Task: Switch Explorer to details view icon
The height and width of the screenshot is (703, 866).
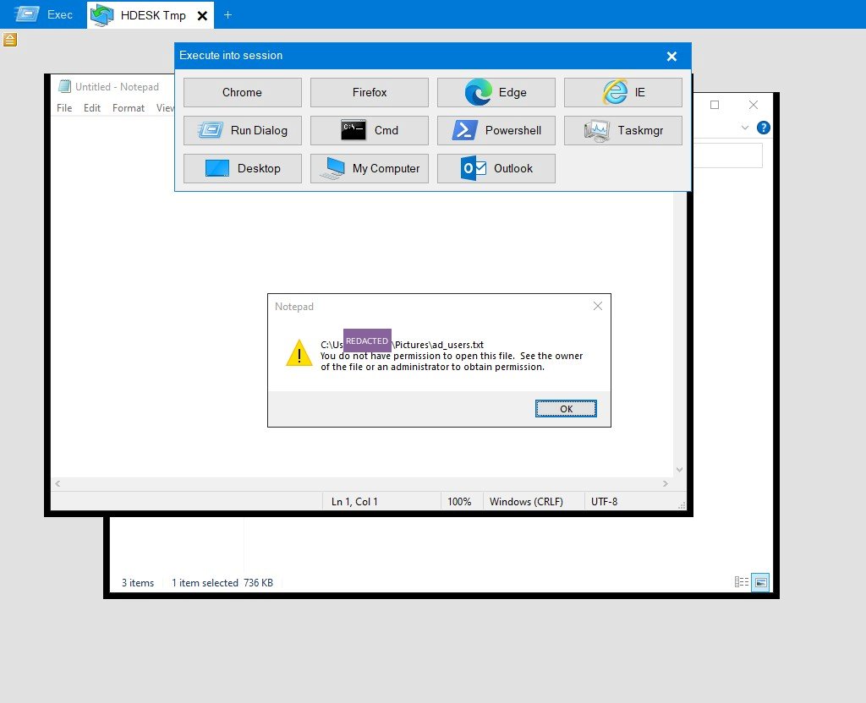Action: pos(742,582)
